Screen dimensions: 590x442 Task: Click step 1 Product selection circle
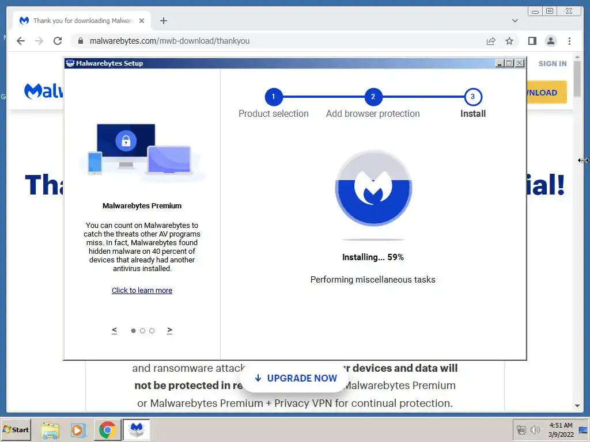[274, 97]
